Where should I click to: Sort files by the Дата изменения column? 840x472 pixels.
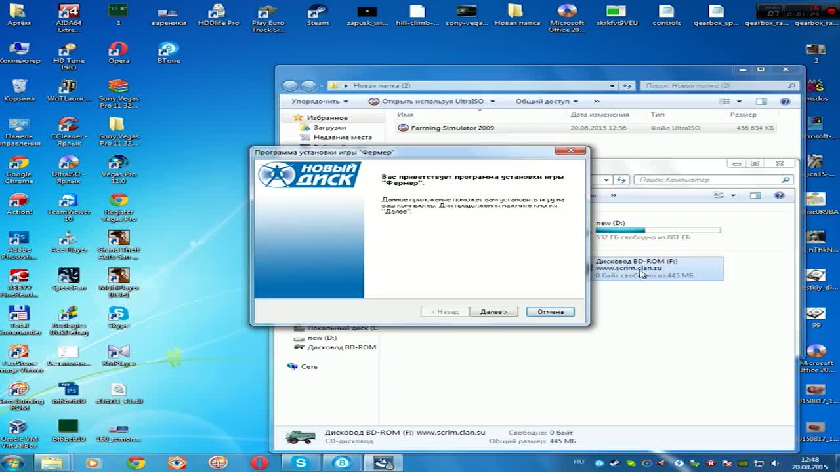point(600,115)
